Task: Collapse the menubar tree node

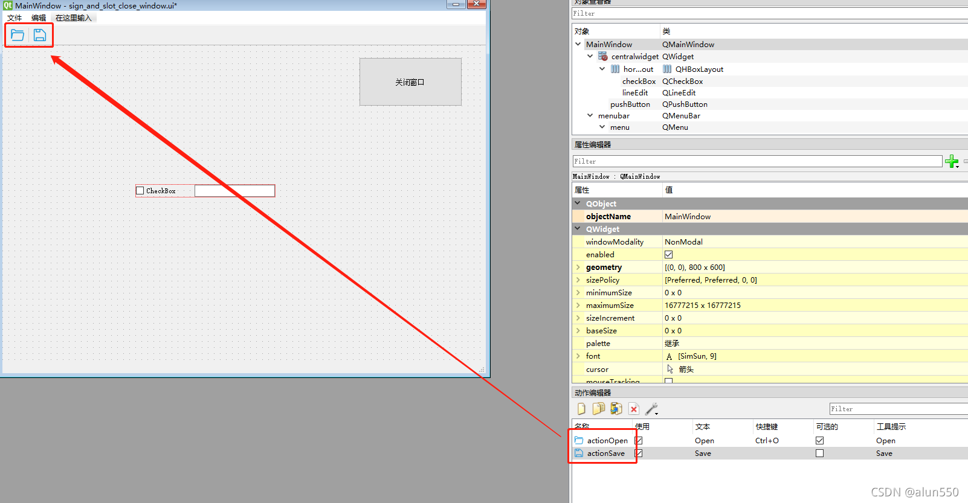Action: point(590,115)
